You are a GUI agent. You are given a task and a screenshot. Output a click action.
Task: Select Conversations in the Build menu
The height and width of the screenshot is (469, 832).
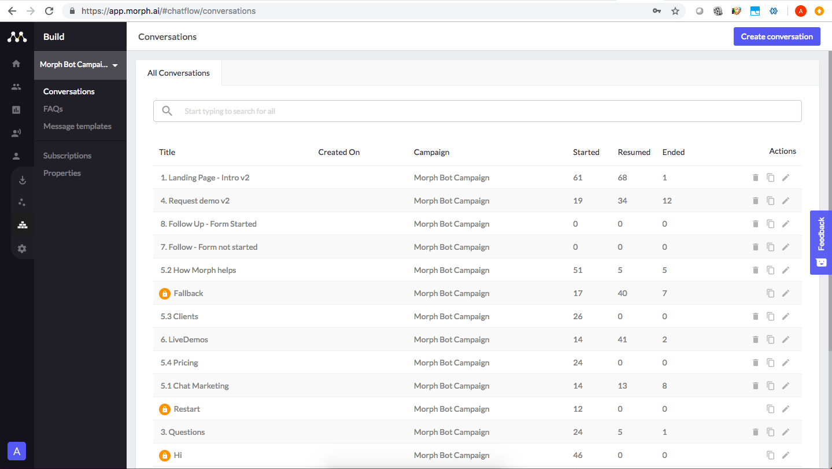[69, 91]
